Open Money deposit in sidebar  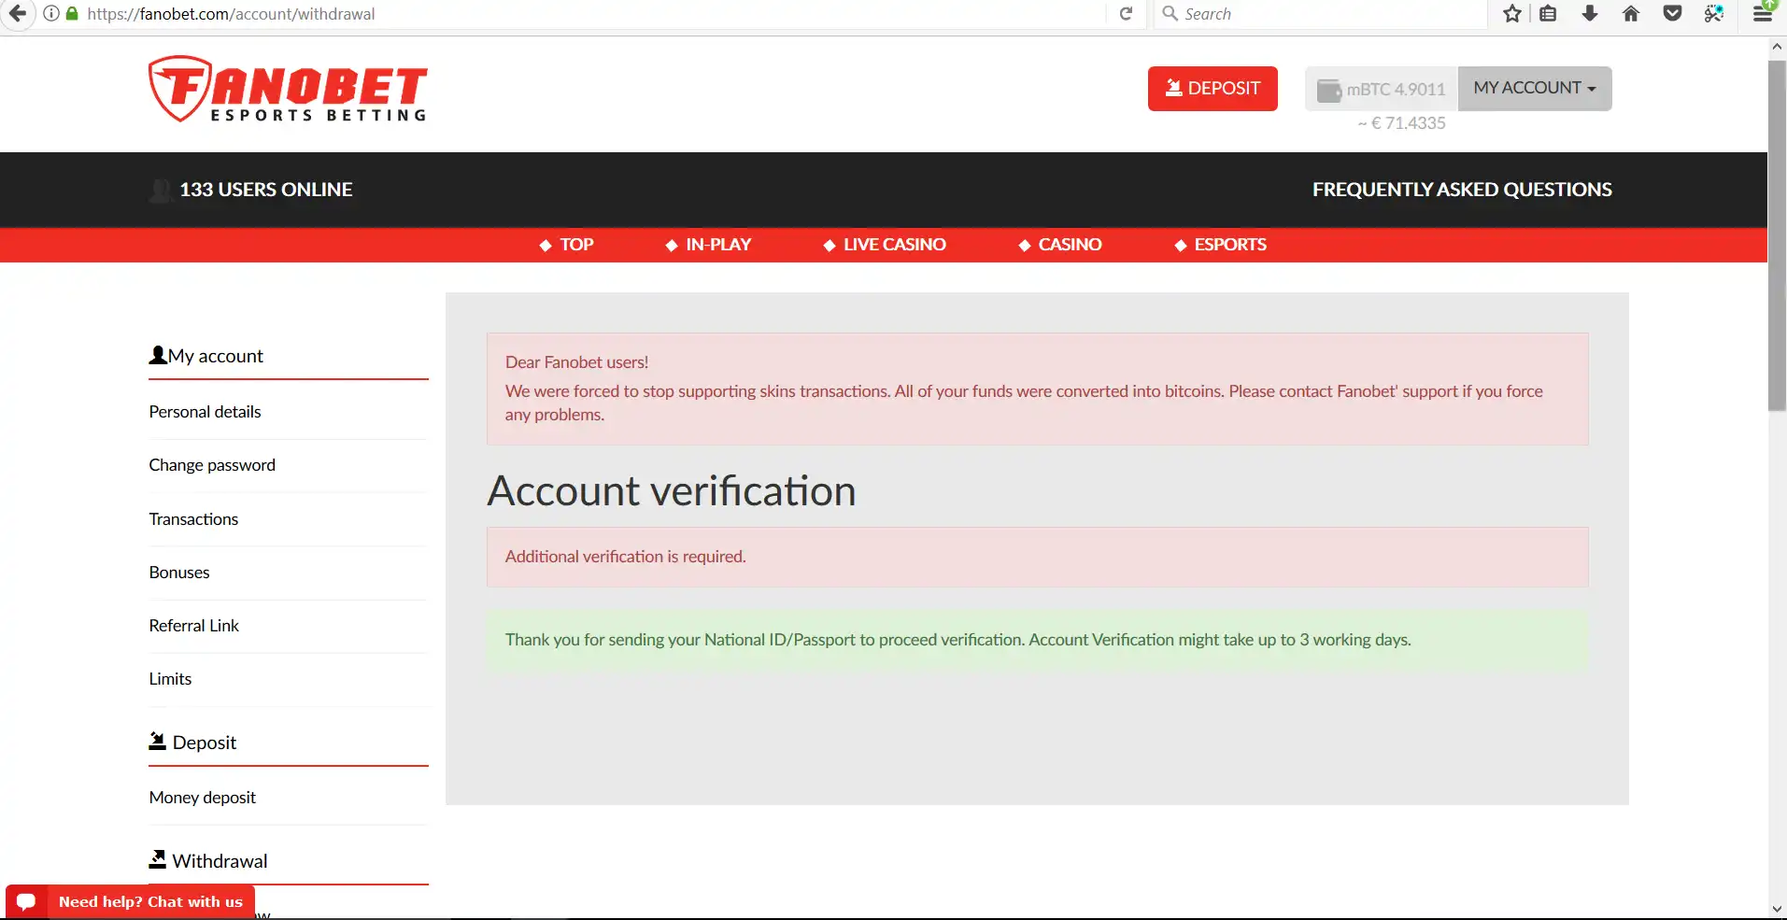pyautogui.click(x=203, y=798)
